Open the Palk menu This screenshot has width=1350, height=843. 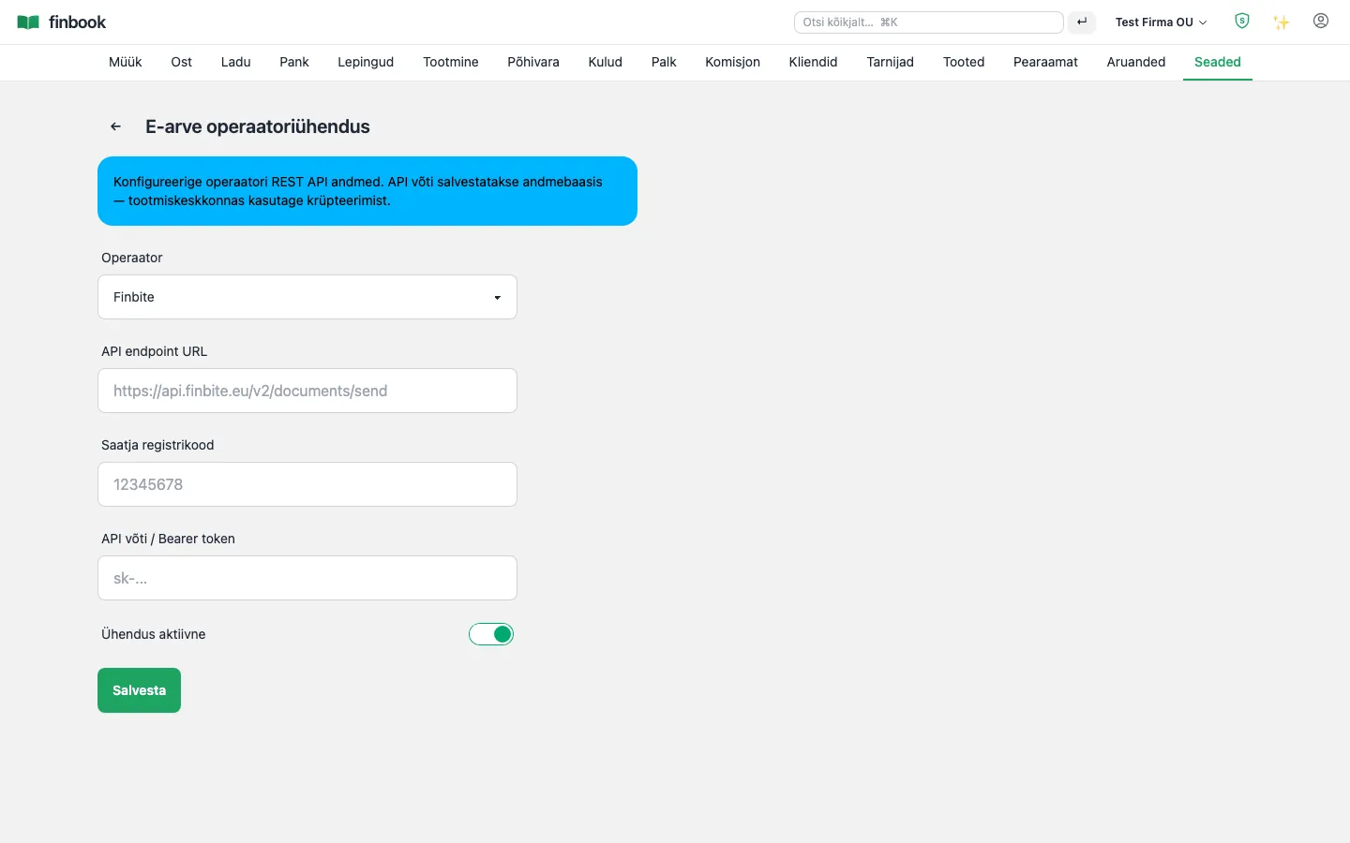(664, 62)
